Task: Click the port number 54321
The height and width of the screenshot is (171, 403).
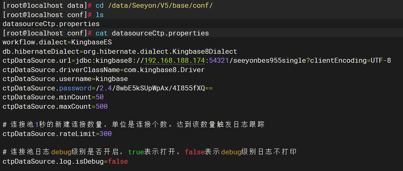Action: (x=219, y=61)
